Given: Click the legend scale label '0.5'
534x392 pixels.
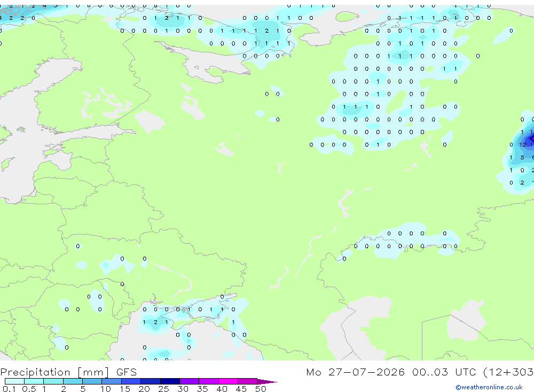Looking at the screenshot, I should tap(29, 389).
